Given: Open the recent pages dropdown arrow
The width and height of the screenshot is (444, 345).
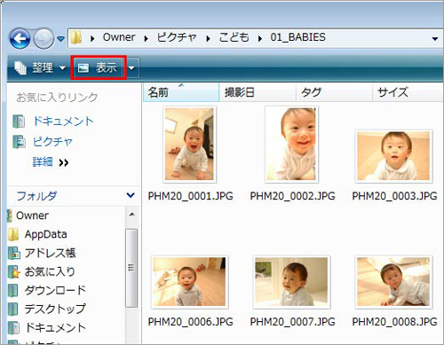Looking at the screenshot, I should tap(61, 39).
